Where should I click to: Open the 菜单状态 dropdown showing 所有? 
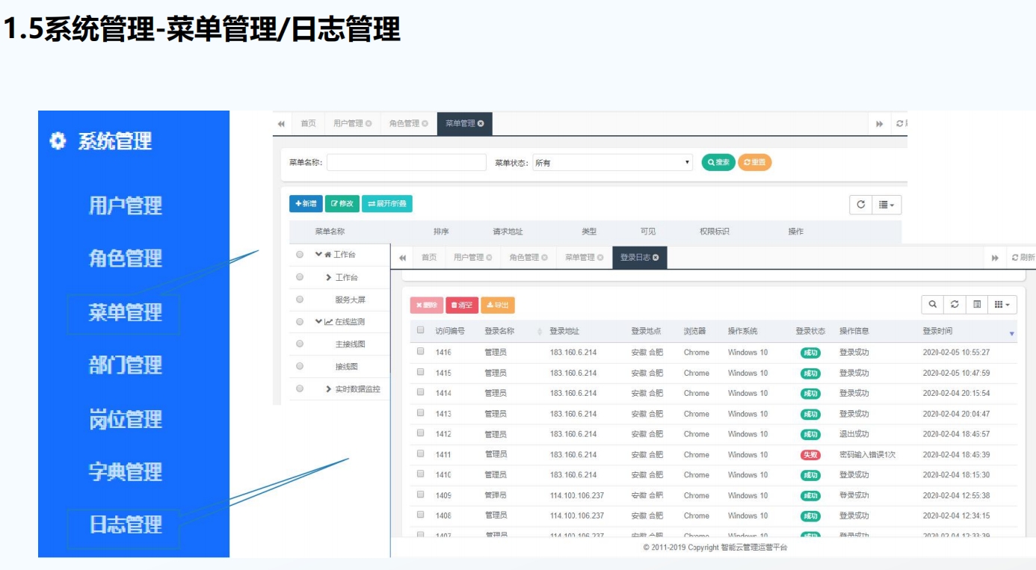(x=612, y=163)
